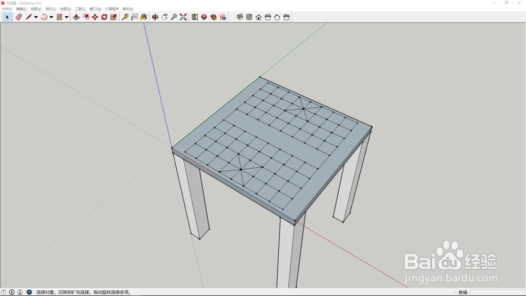Open the 相机 (Camera) menu
Image resolution: width=526 pixels, height=296 pixels.
click(50, 9)
